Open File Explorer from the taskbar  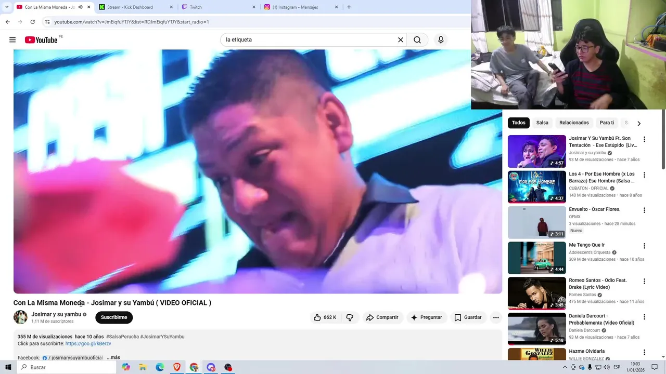143,367
